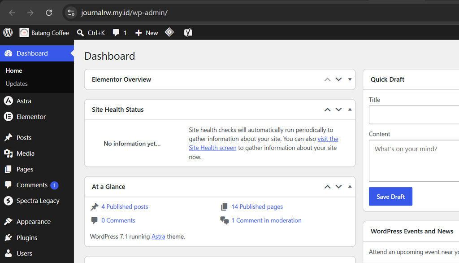Open the Media menu label
The width and height of the screenshot is (459, 263).
[x=26, y=153]
